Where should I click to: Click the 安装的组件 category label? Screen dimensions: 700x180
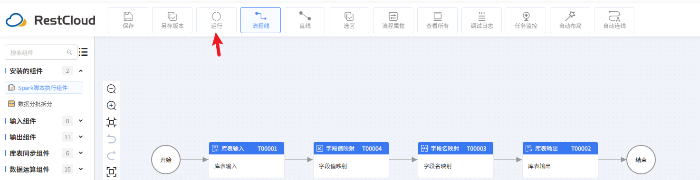coord(26,71)
